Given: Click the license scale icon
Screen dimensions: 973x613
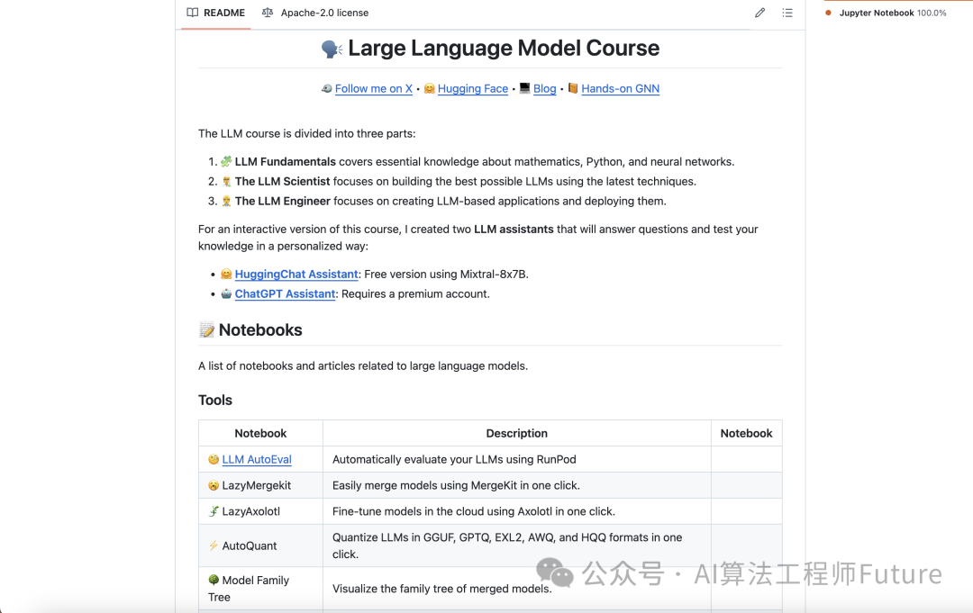Looking at the screenshot, I should [268, 13].
